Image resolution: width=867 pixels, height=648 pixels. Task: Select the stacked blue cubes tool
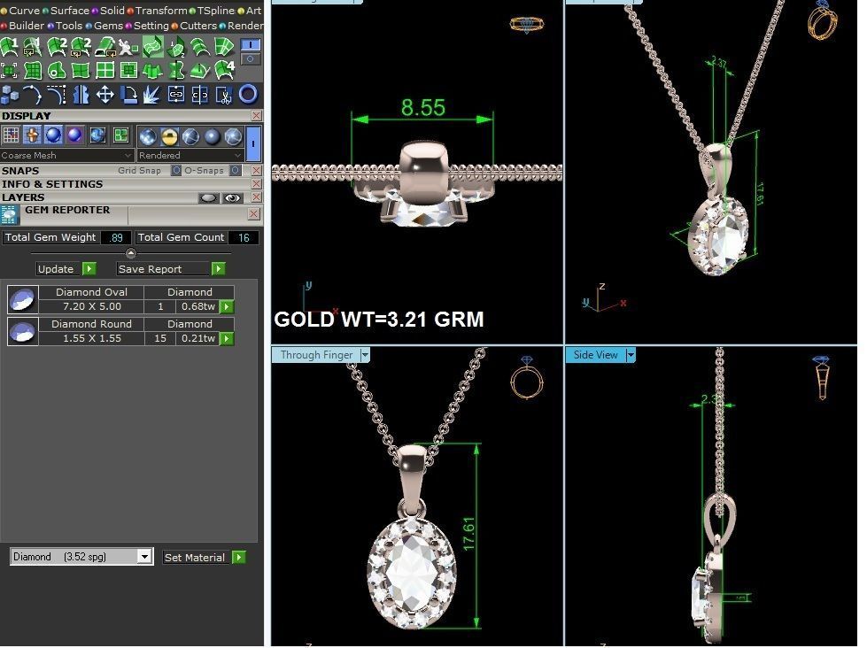click(x=10, y=95)
